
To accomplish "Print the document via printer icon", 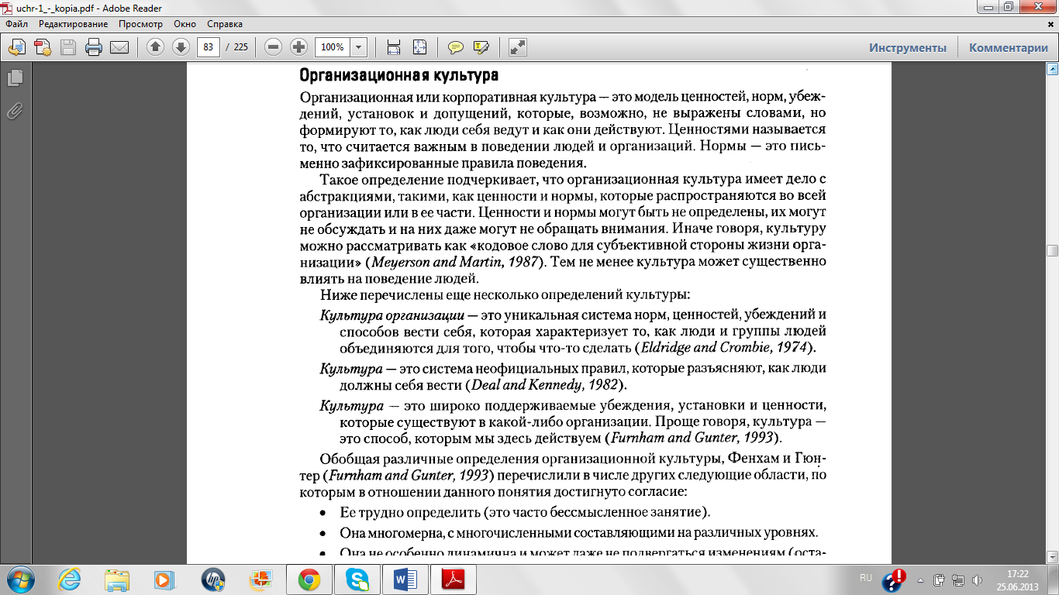I will pyautogui.click(x=94, y=47).
